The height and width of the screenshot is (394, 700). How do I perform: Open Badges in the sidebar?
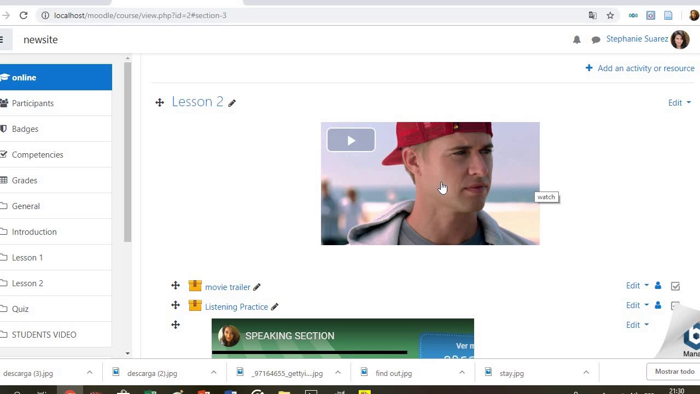pyautogui.click(x=56, y=129)
